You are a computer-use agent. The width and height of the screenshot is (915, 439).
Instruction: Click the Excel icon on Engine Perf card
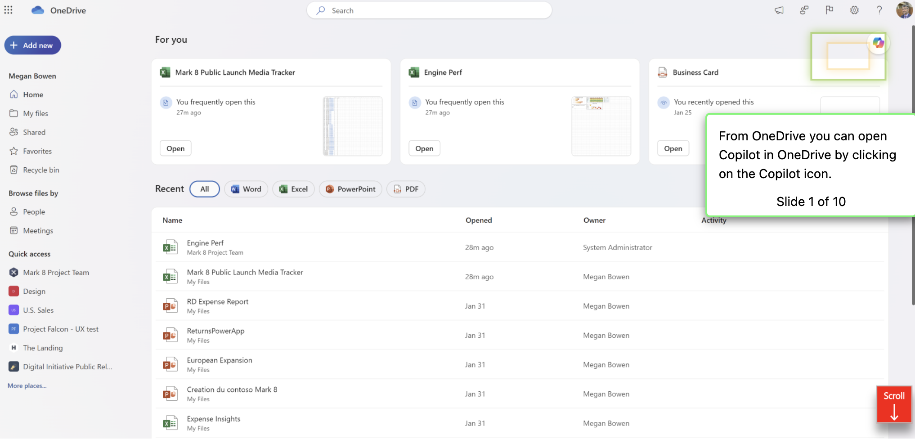pyautogui.click(x=414, y=72)
